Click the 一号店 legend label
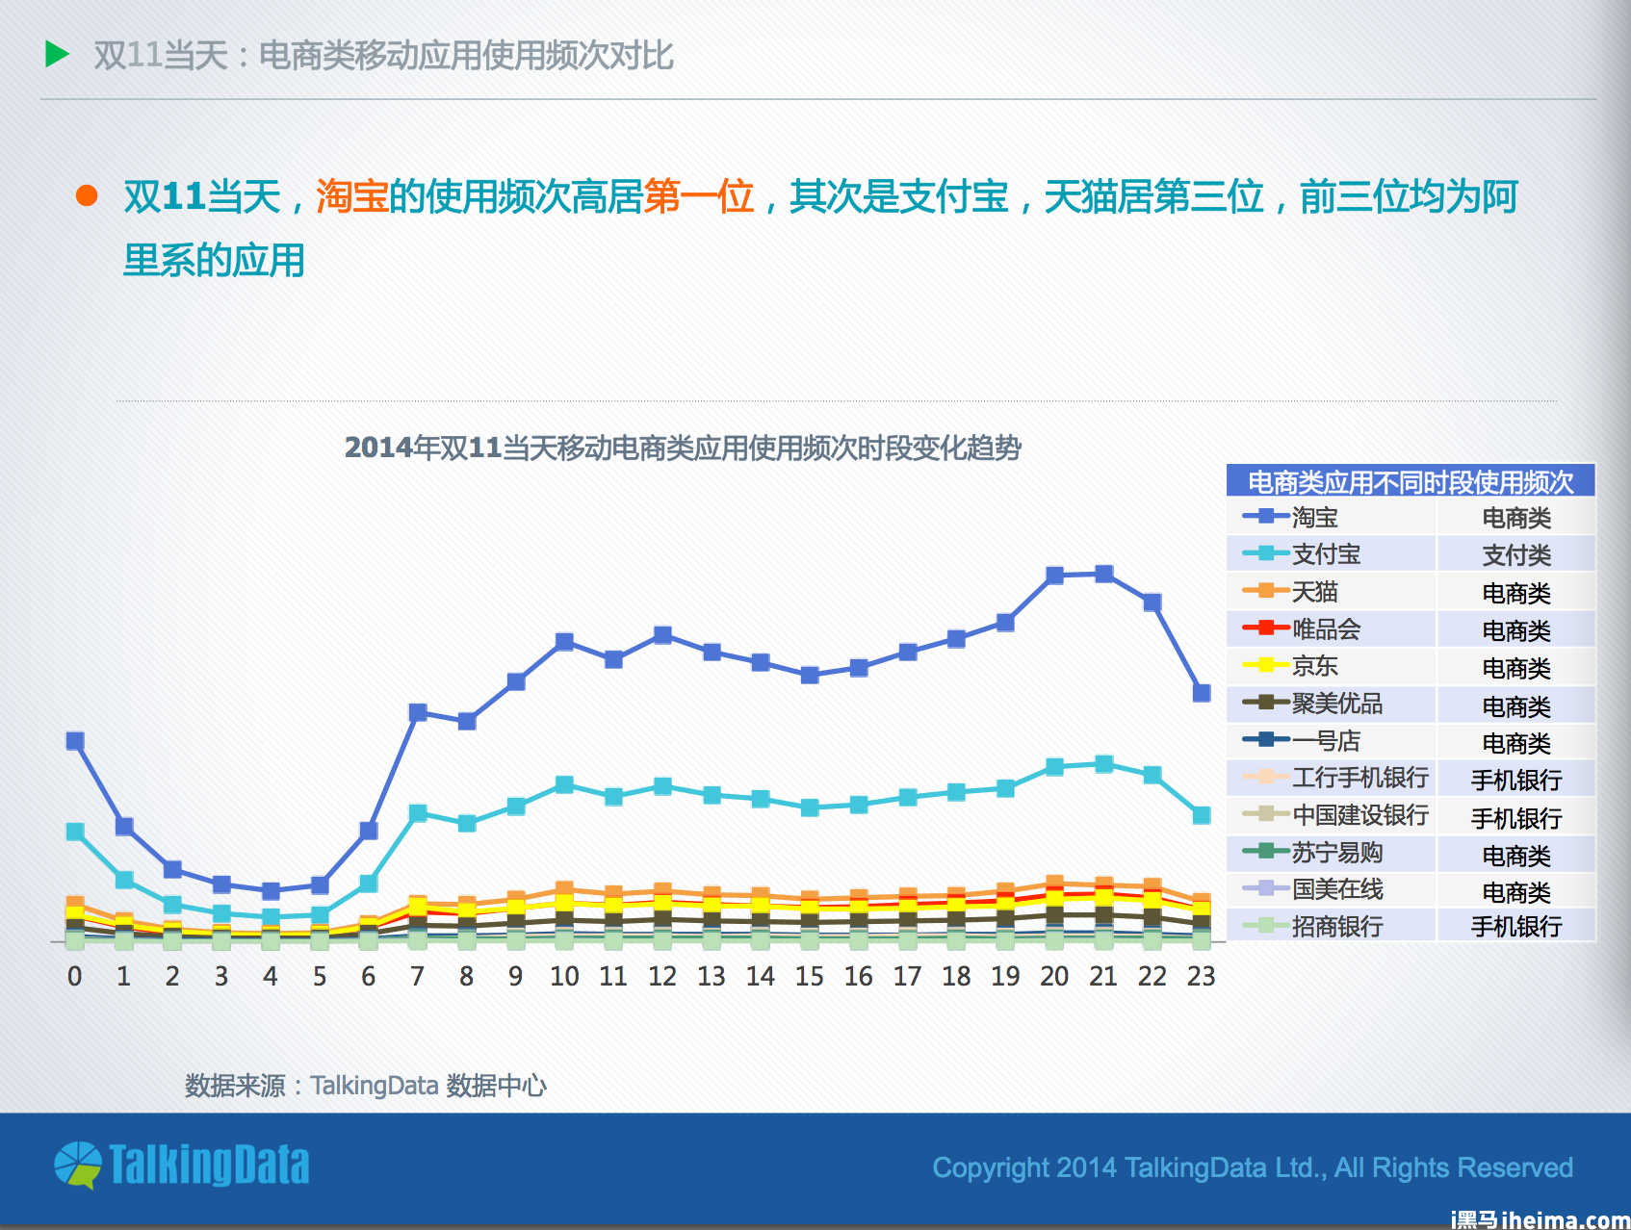The width and height of the screenshot is (1631, 1230). click(x=1326, y=741)
